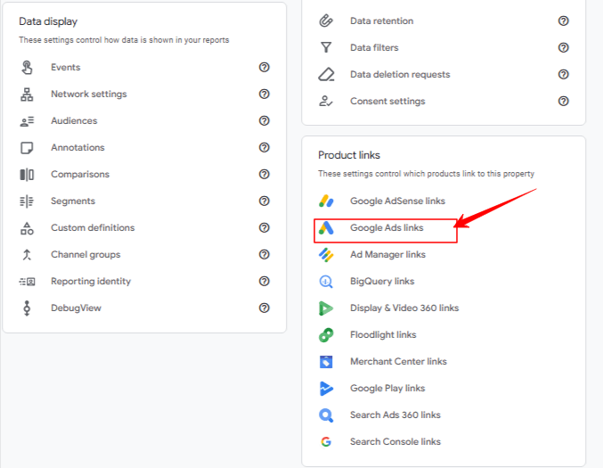603x468 pixels.
Task: Click the Audiences people icon
Action: click(27, 121)
